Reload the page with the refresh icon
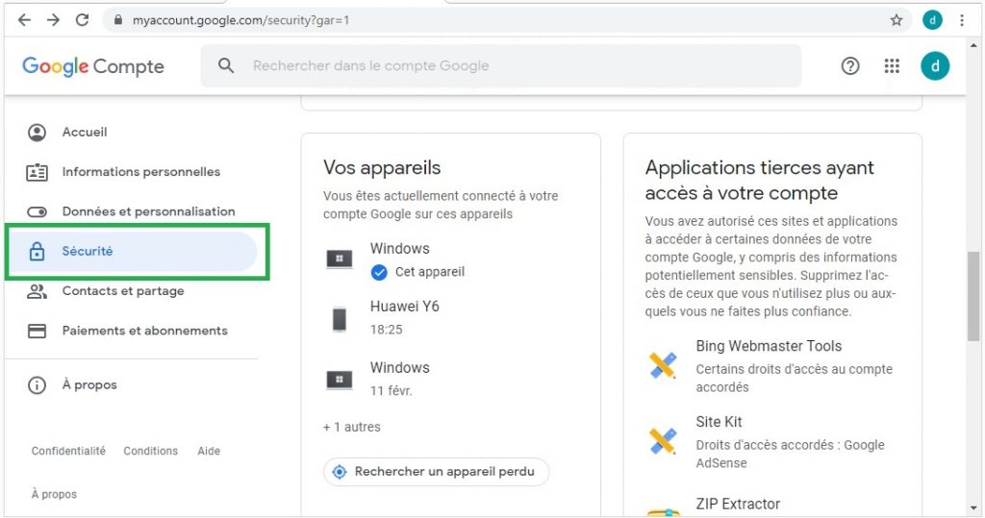The height and width of the screenshot is (518, 985). 83,20
